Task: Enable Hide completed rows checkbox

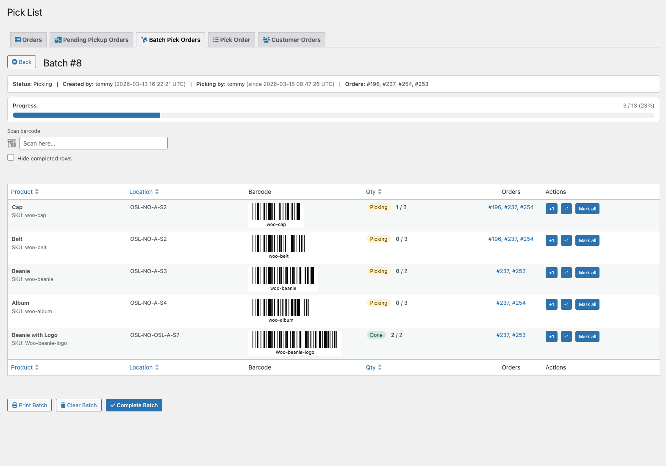Action: tap(11, 158)
